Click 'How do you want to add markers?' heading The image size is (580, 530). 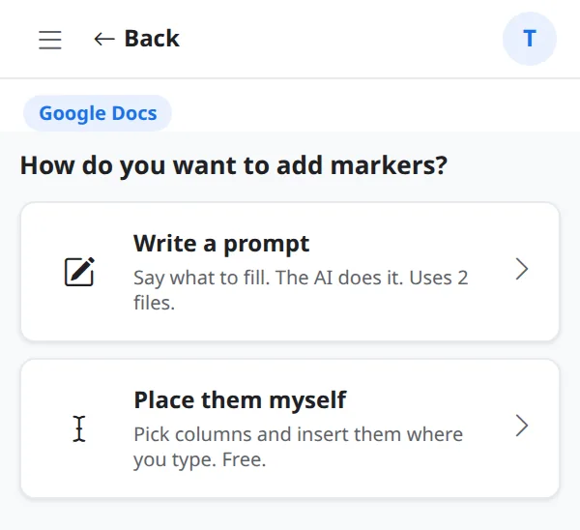point(234,165)
